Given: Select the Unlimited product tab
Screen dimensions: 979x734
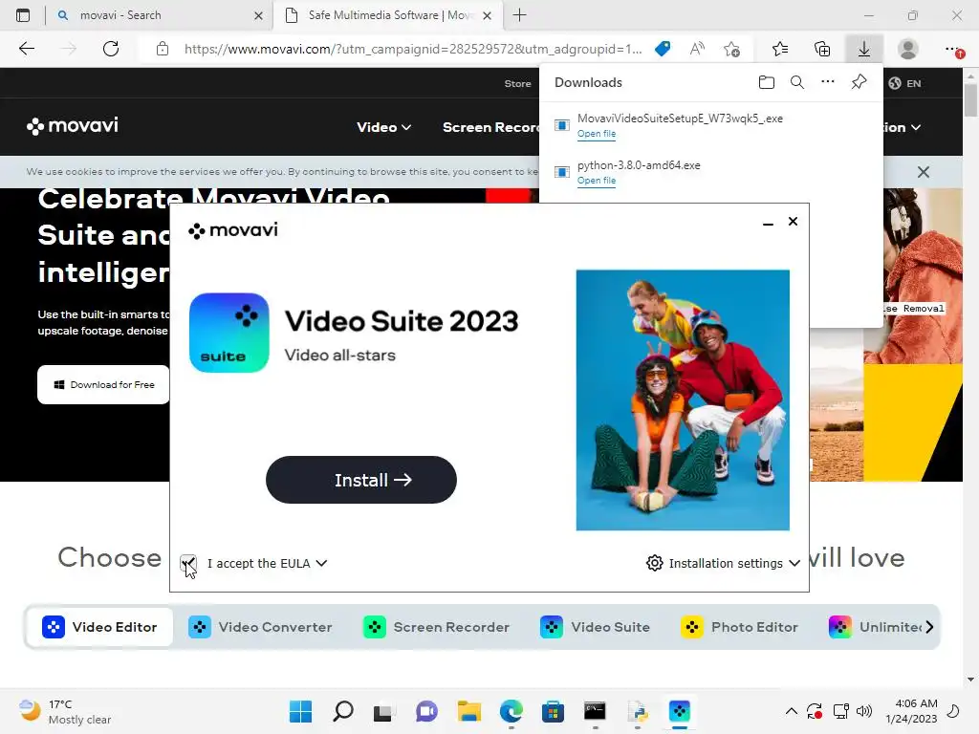Looking at the screenshot, I should click(x=874, y=627).
